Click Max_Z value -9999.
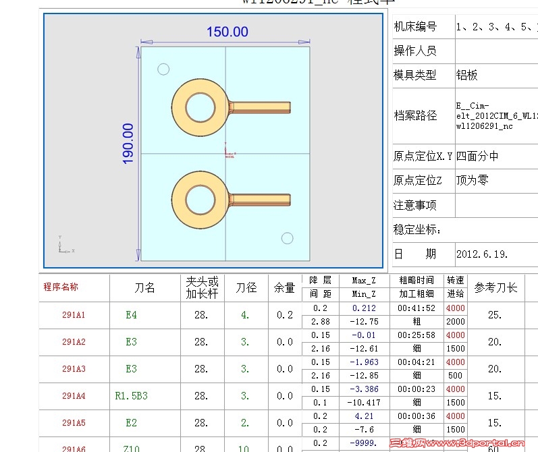Screen dimensions: 538x452 point(363,443)
